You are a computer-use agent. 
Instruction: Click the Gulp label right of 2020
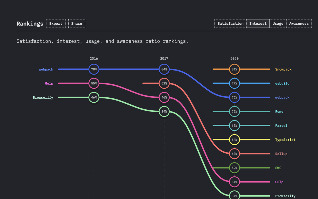coord(279,182)
